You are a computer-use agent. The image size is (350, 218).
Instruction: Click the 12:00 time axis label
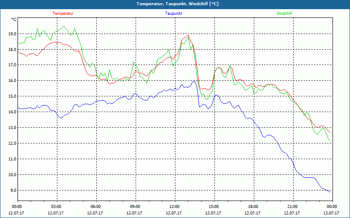(174, 207)
